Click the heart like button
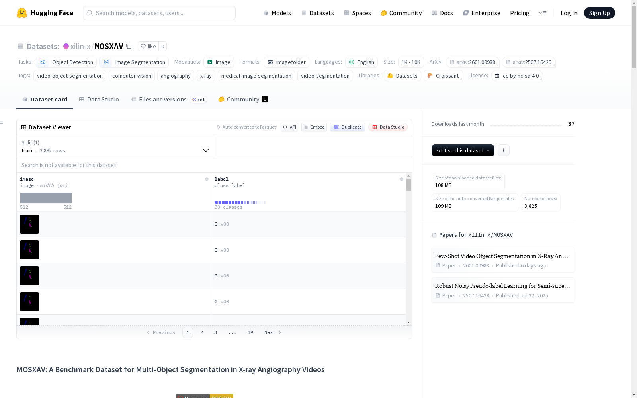The width and height of the screenshot is (637, 398). [x=148, y=46]
